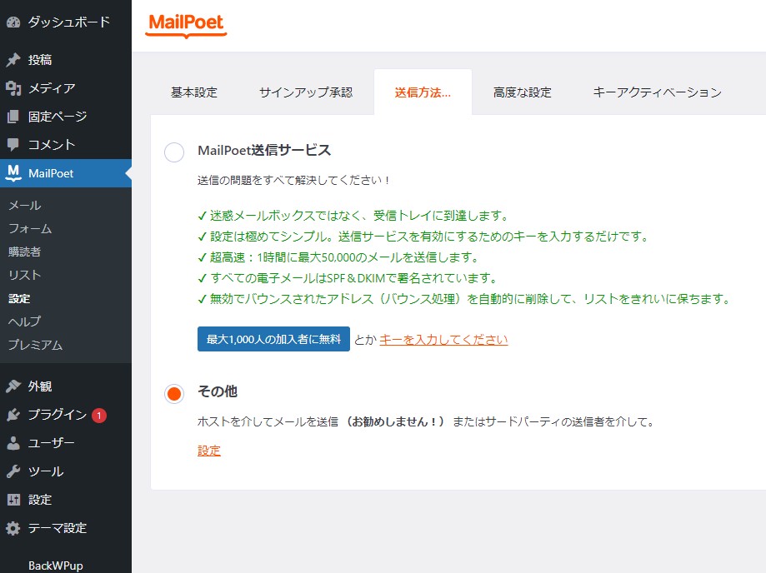Screen dimensions: 766x573
Task: Click the コメント speech bubble icon
Action: click(x=13, y=145)
